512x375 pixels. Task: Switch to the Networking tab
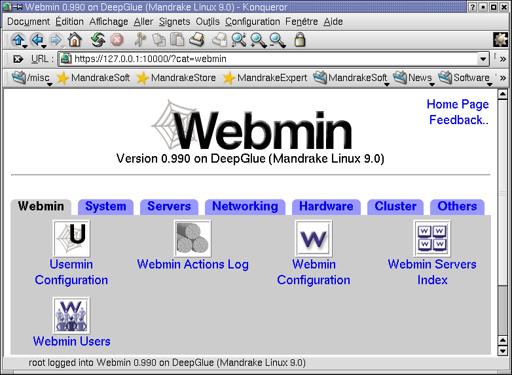pos(245,206)
